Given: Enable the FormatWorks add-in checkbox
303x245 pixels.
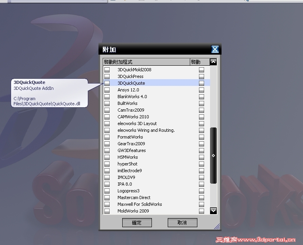Looking at the screenshot, I should 107,137.
